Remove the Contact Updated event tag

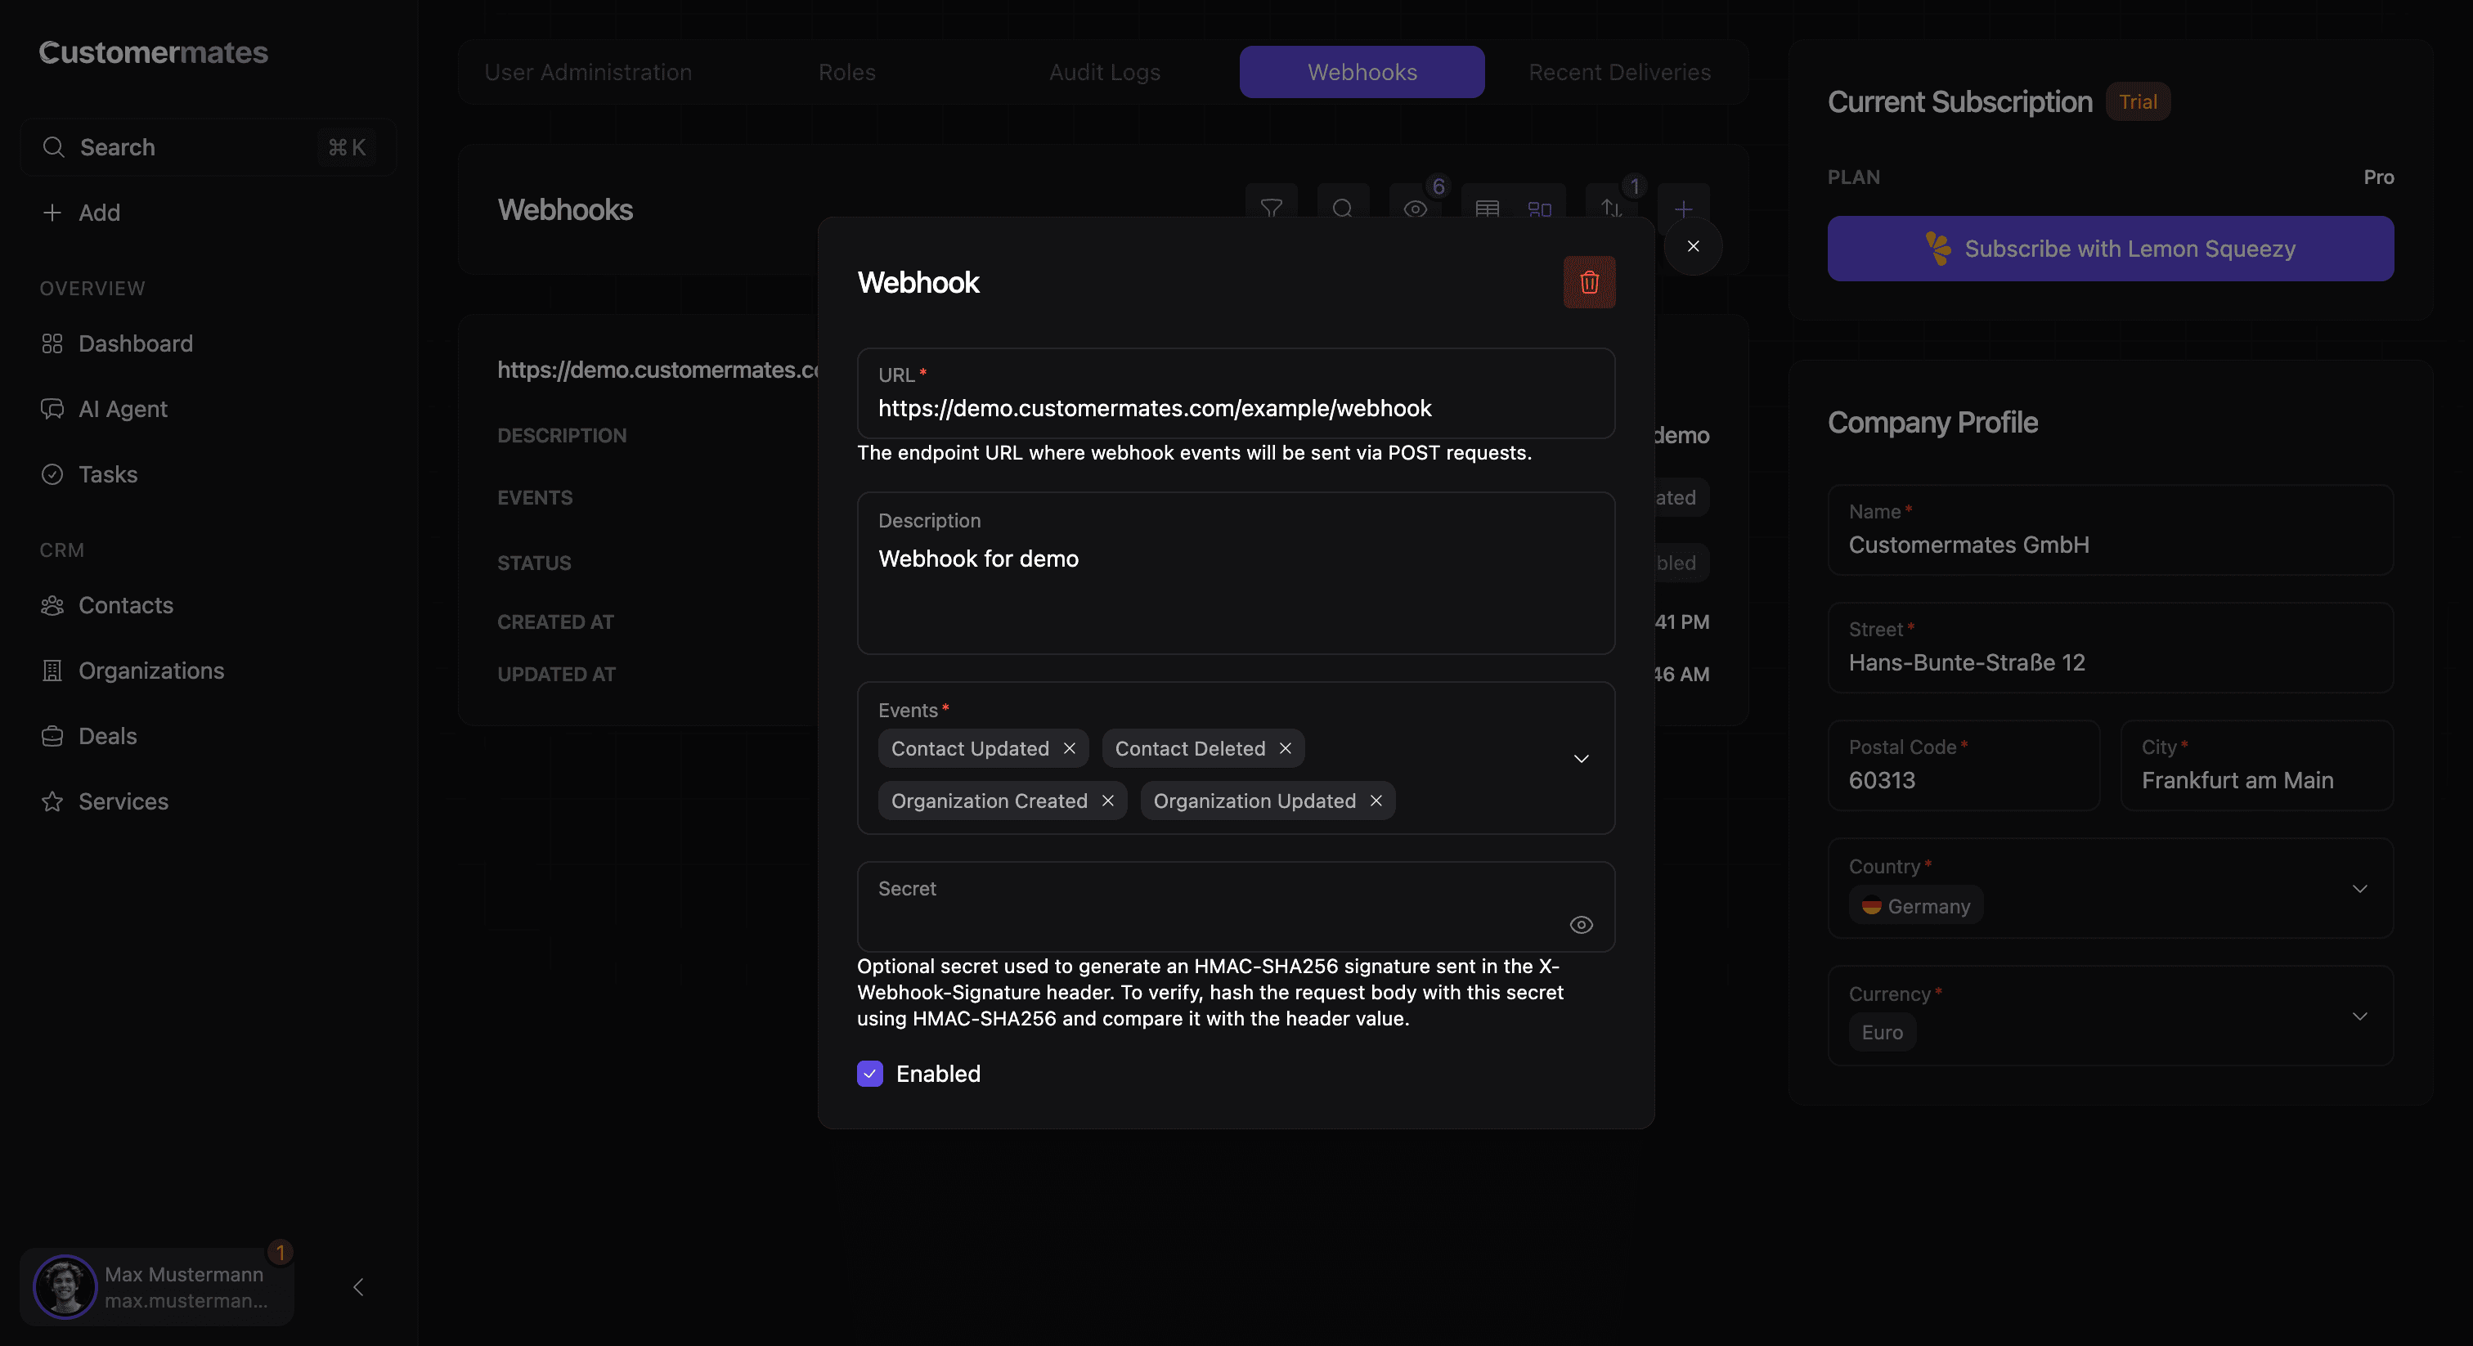1069,749
